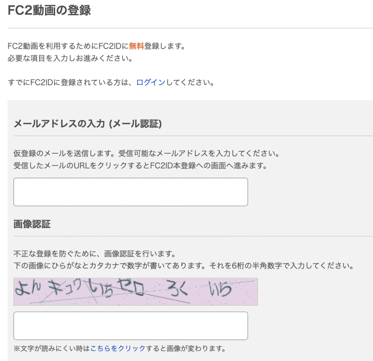The height and width of the screenshot is (361, 373).
Task: Click the 必要な項目を入力しお進みください text line
Action: point(70,58)
